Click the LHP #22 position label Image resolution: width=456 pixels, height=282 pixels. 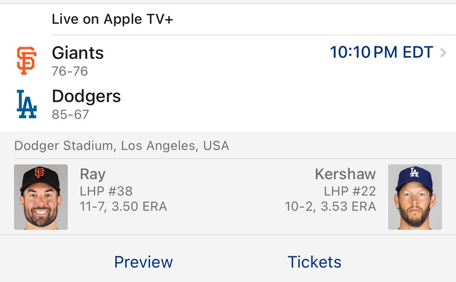coord(350,191)
